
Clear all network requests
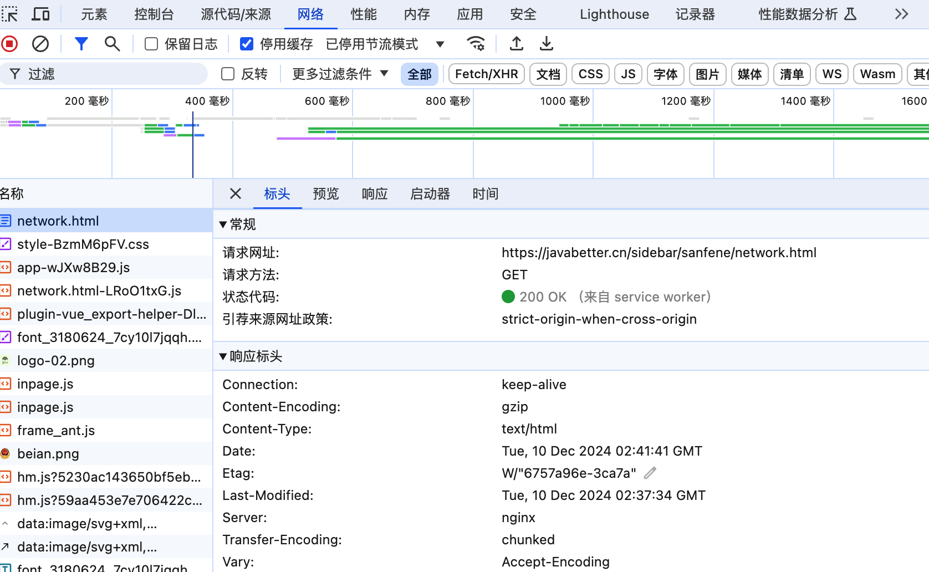coord(39,43)
